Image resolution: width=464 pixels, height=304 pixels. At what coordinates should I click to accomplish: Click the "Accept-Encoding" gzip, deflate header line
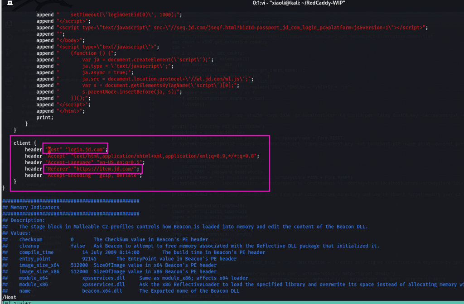click(83, 176)
